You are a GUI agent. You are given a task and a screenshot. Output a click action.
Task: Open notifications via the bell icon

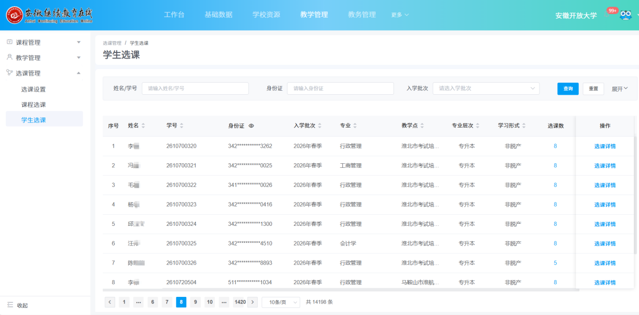[607, 15]
